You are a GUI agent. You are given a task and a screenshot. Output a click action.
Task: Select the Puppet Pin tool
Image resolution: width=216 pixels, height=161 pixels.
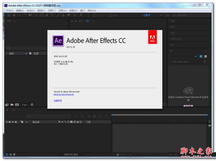81,15
